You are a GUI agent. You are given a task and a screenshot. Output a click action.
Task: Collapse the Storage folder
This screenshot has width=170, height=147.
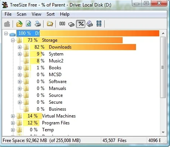click(13, 41)
